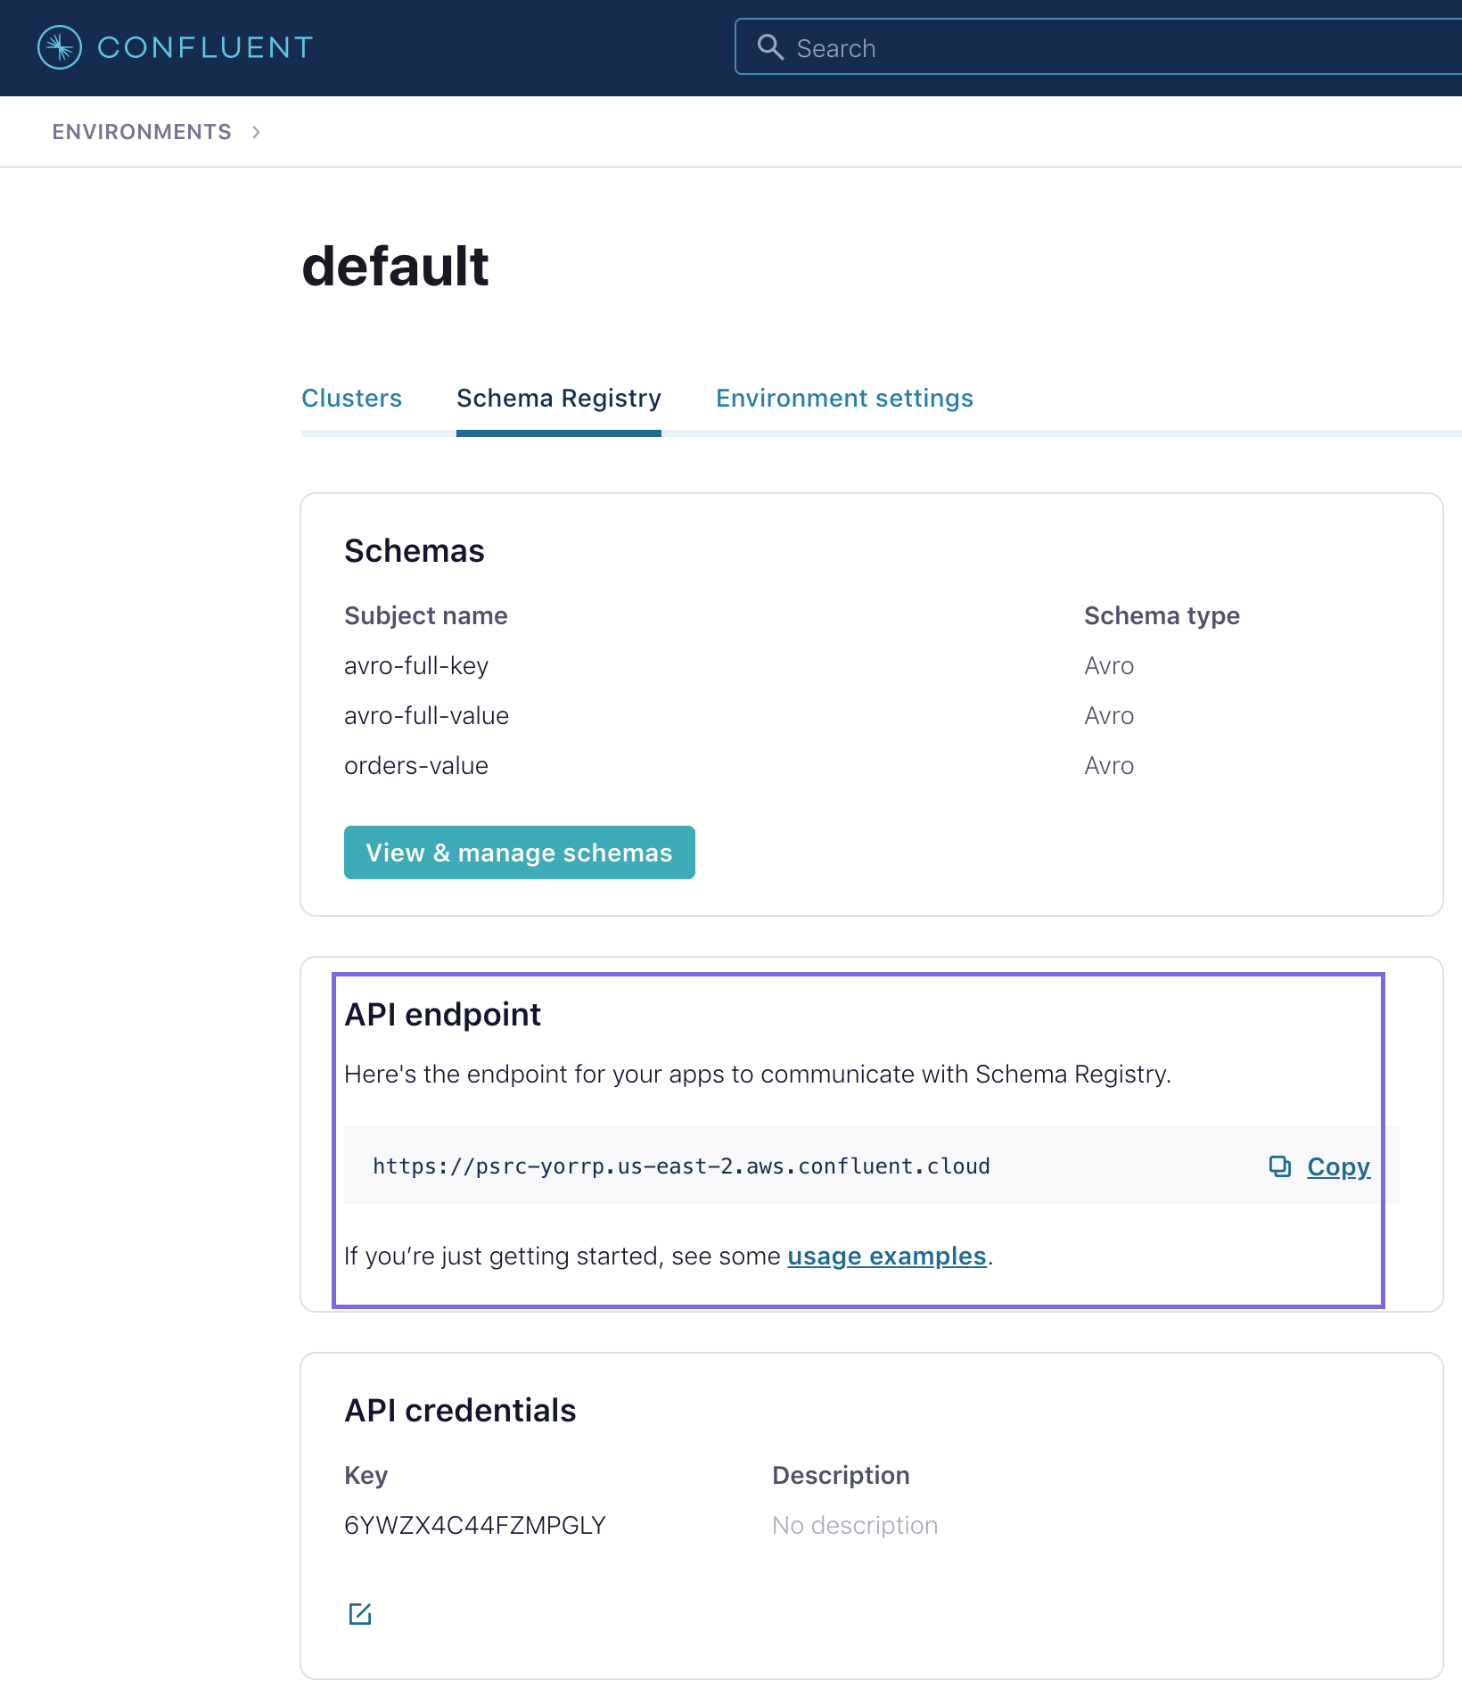This screenshot has width=1462, height=1697.
Task: Click the search magnifier icon
Action: [770, 47]
